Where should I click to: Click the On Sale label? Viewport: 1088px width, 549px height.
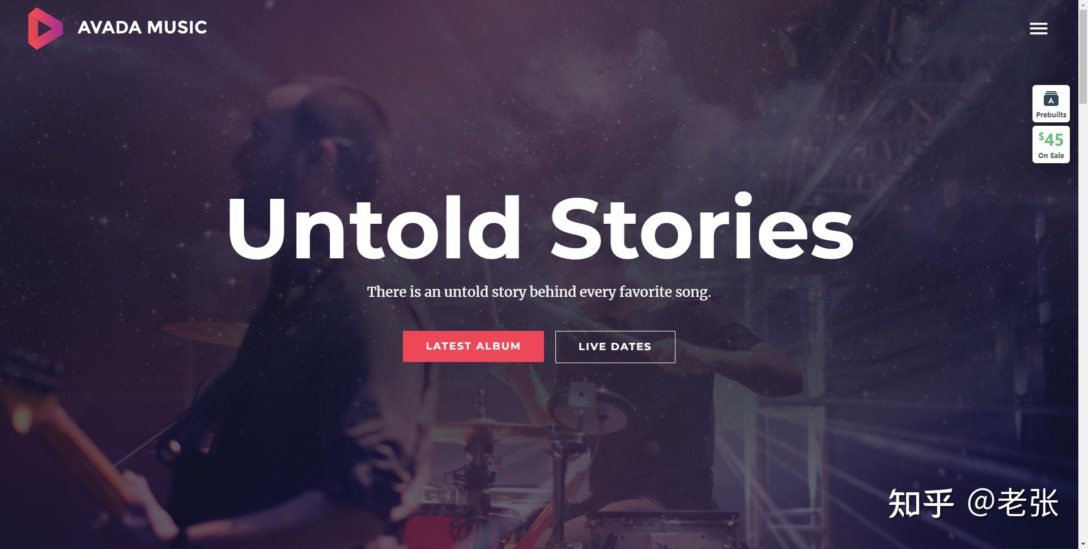click(x=1051, y=156)
